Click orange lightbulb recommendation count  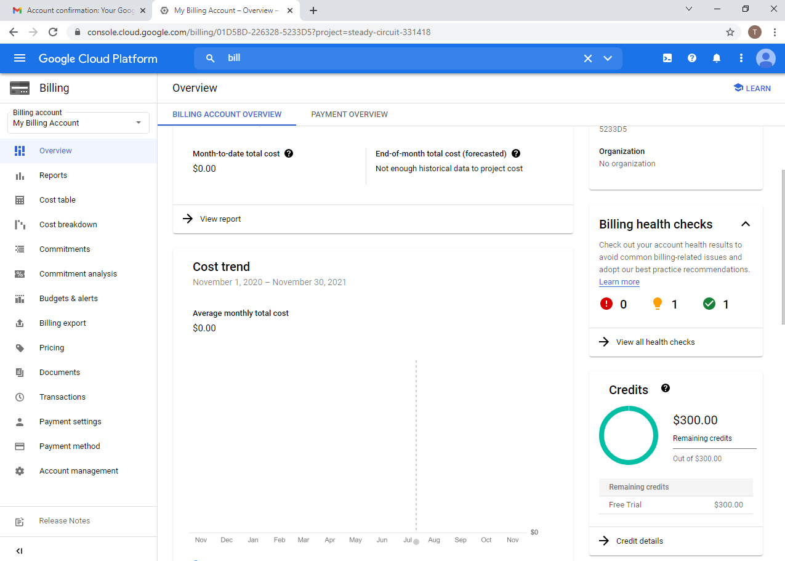pyautogui.click(x=664, y=304)
